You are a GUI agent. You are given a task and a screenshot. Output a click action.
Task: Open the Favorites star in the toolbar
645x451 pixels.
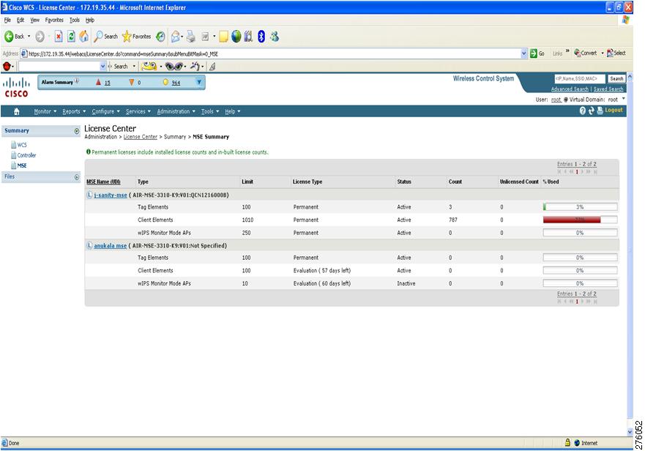(137, 37)
